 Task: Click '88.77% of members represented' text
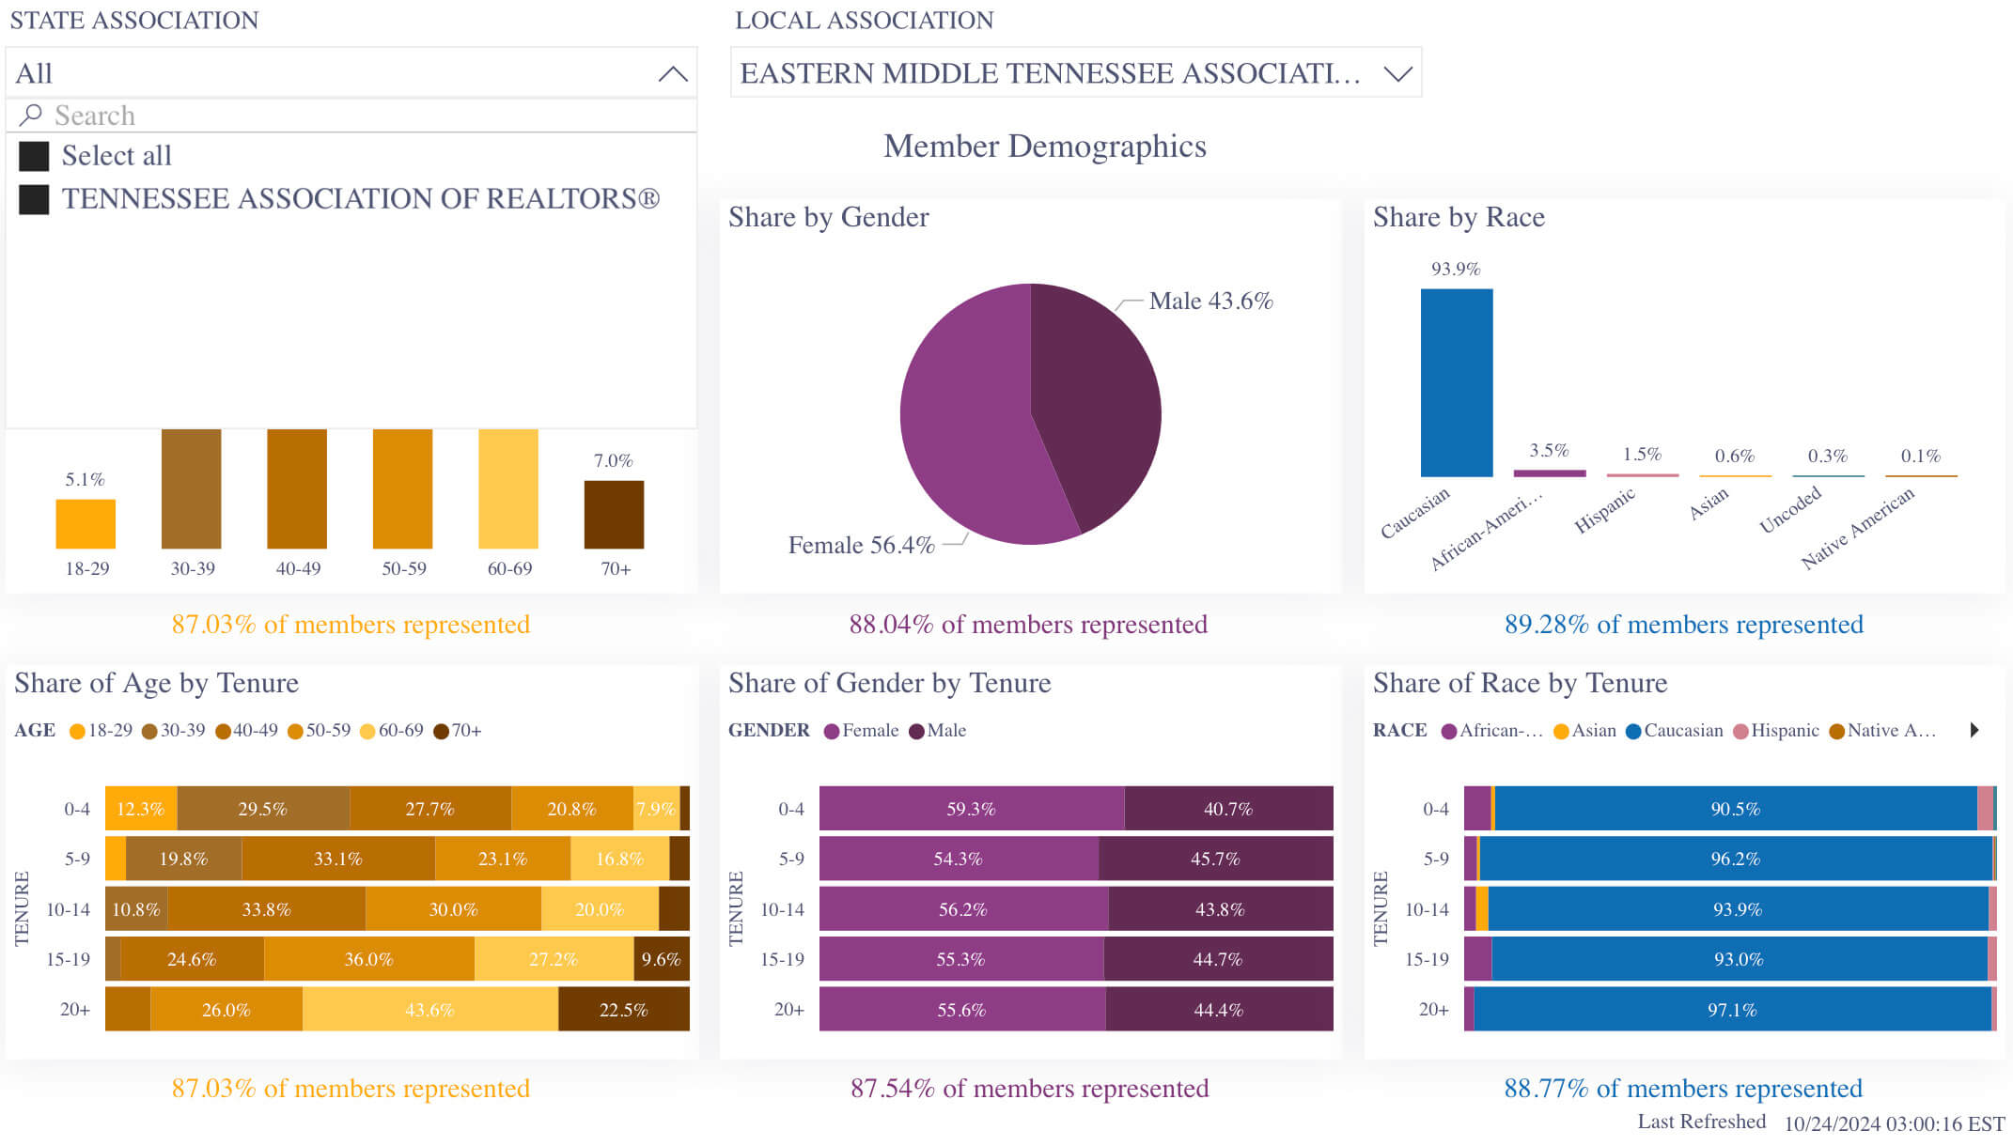pyautogui.click(x=1683, y=1089)
